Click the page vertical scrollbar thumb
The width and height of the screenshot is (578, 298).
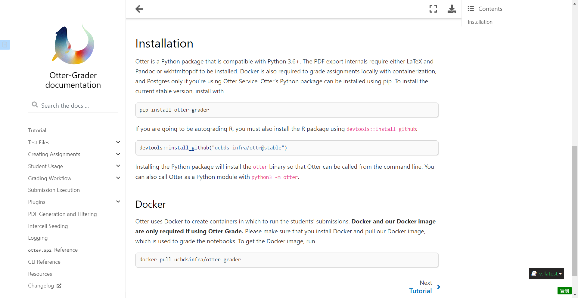click(575, 210)
